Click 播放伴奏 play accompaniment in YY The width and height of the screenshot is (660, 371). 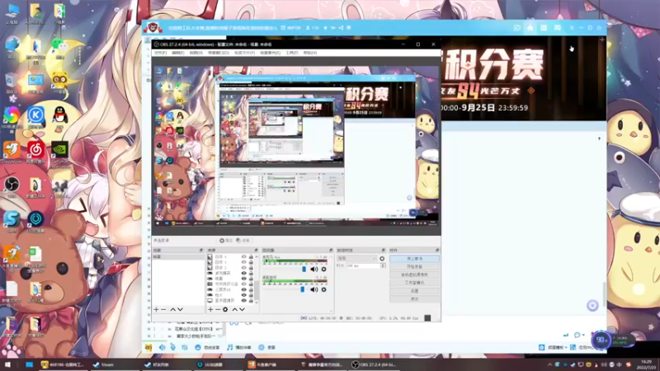(238, 347)
